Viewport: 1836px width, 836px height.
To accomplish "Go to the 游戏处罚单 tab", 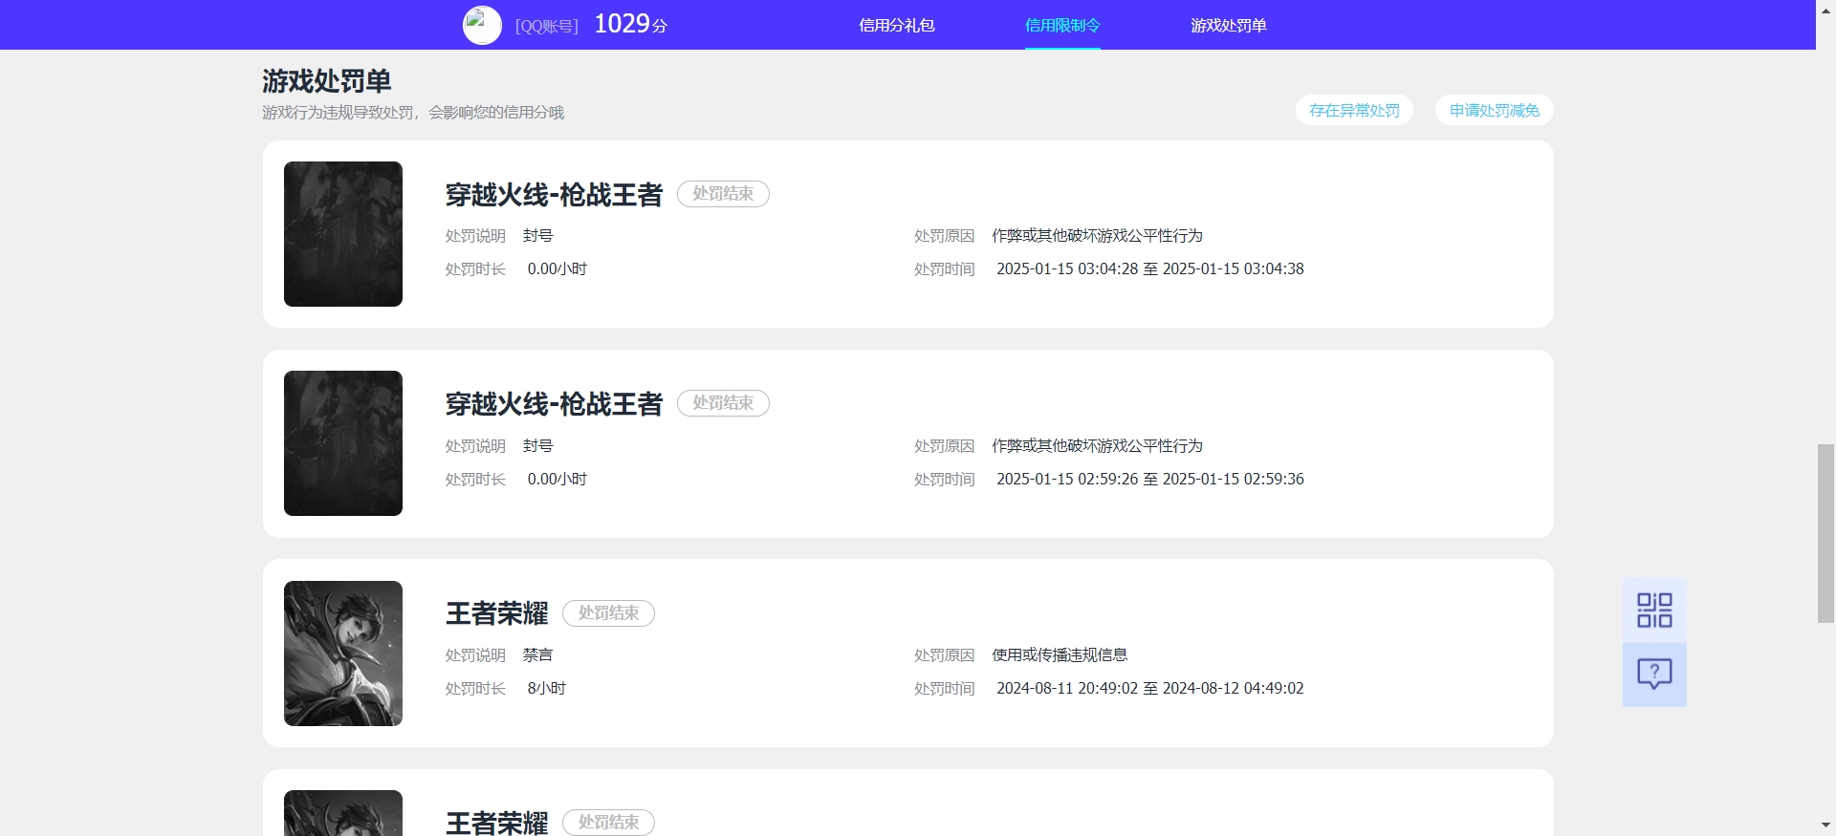I will (x=1229, y=26).
